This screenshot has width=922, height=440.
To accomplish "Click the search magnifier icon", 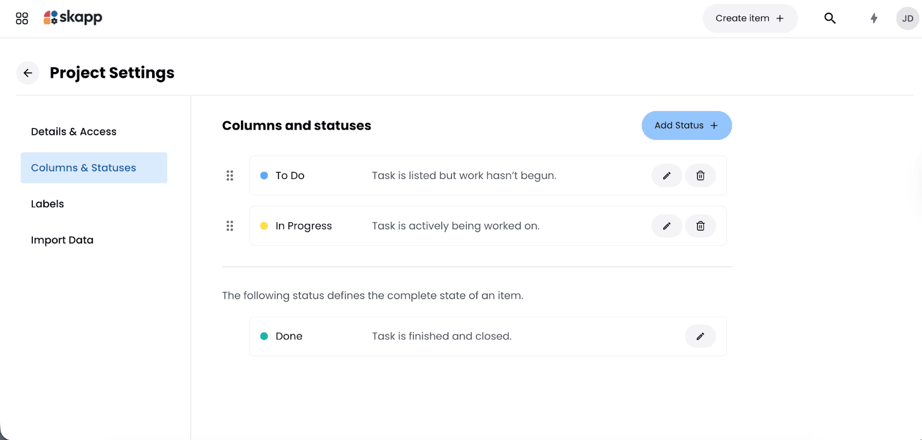I will [x=830, y=18].
